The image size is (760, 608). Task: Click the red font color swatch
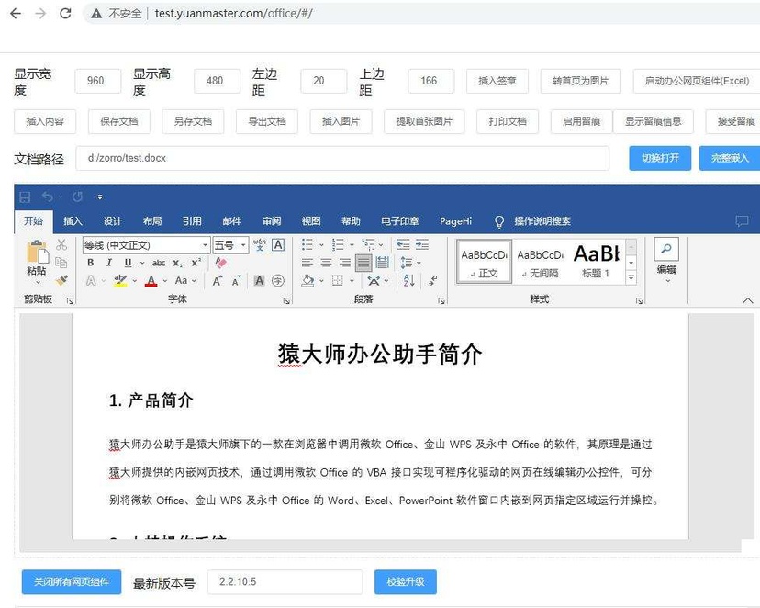151,281
